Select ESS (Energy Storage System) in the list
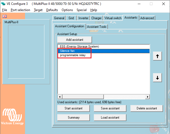 [x=79, y=46]
